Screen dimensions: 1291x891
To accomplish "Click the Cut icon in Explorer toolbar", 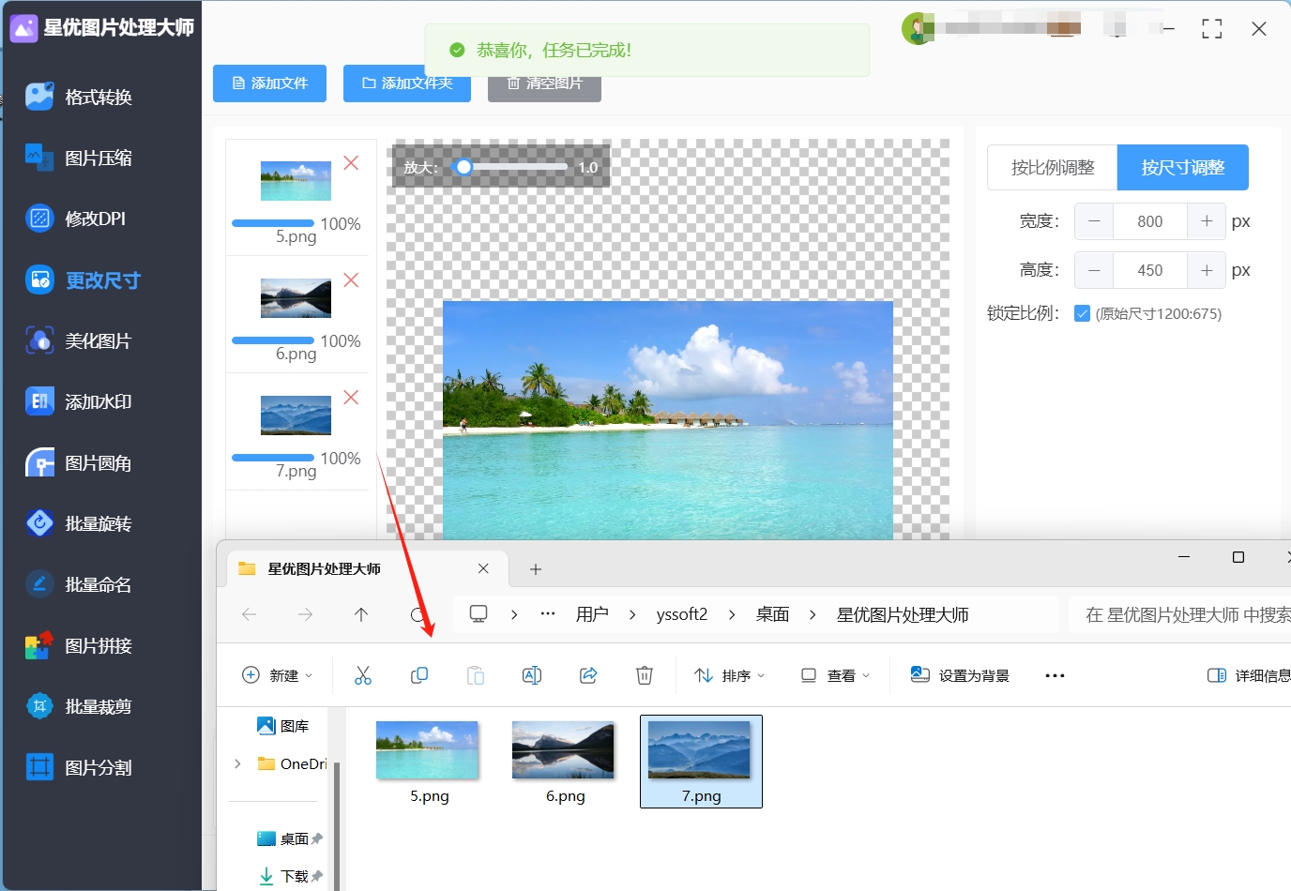I will pyautogui.click(x=363, y=675).
